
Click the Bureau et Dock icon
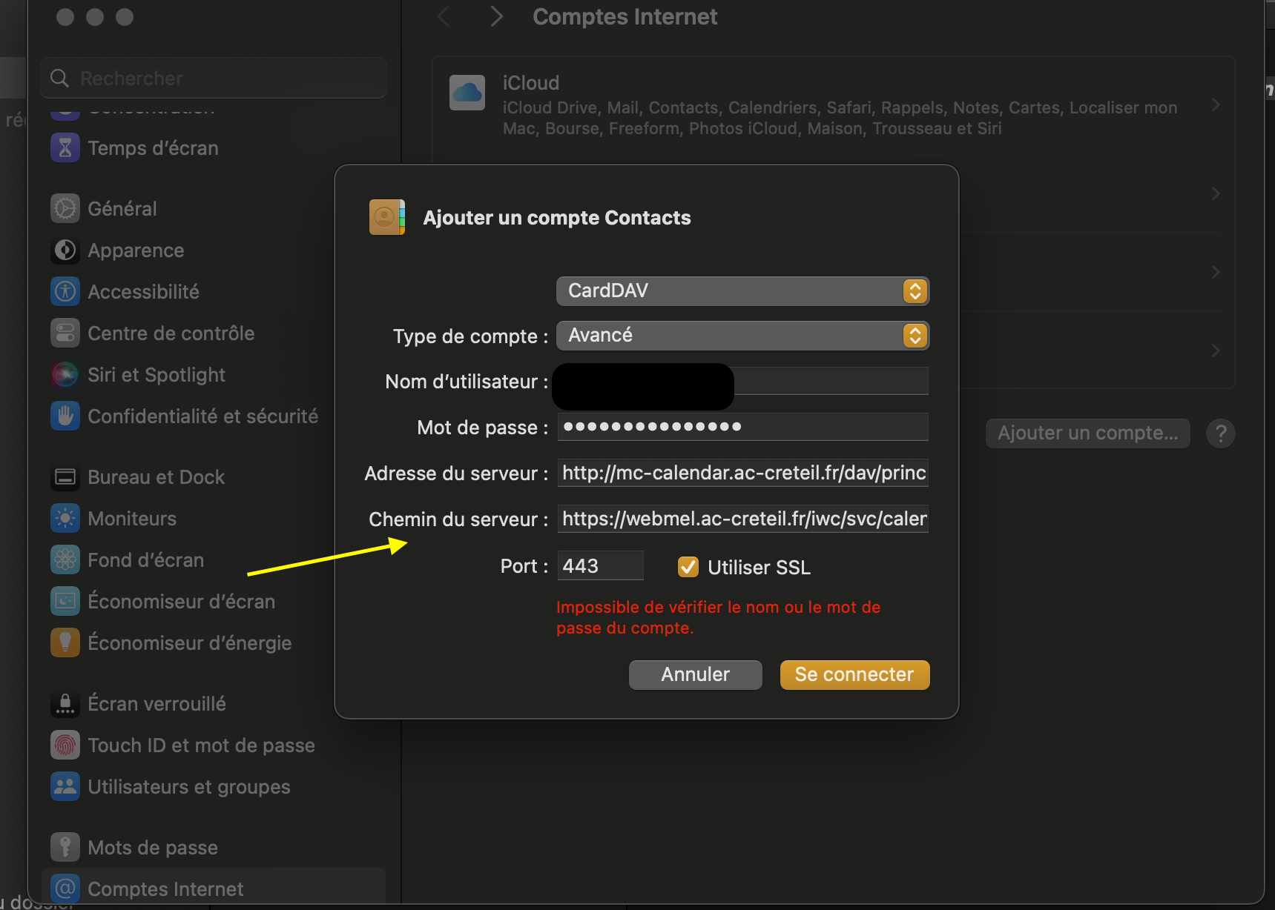[65, 476]
